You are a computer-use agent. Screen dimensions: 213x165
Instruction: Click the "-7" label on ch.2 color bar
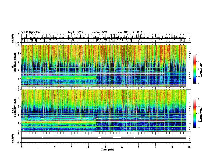198,128
